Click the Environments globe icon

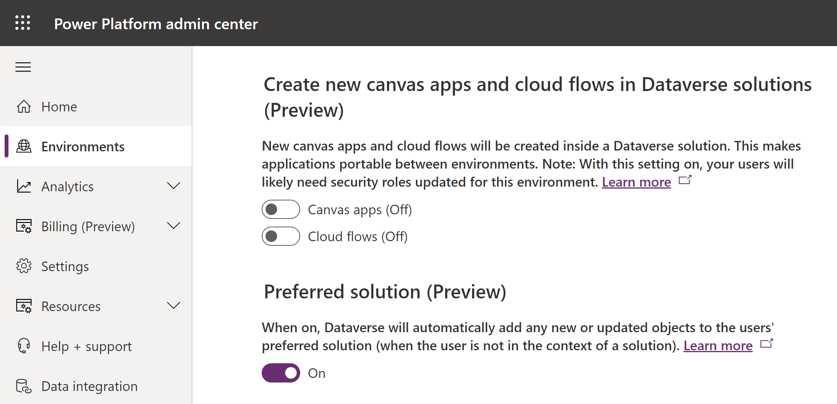pyautogui.click(x=24, y=146)
